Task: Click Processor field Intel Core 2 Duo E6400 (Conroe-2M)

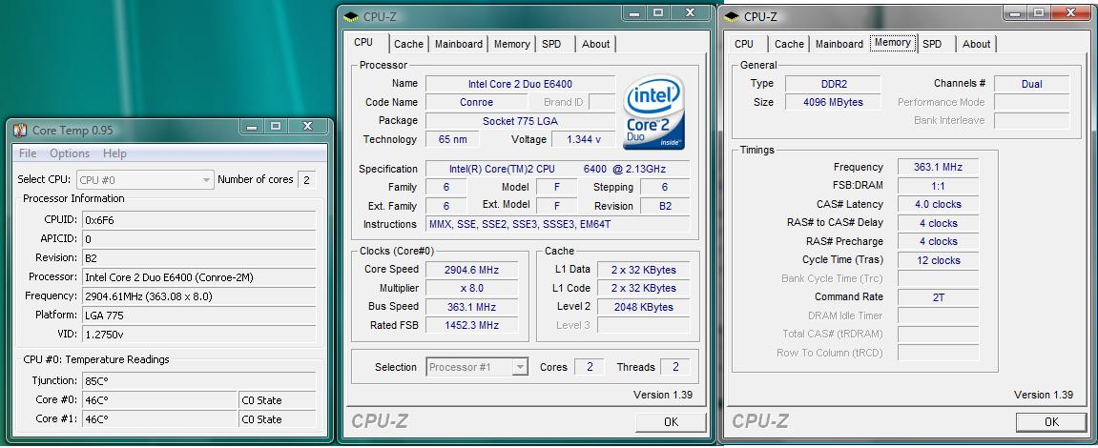Action: click(x=198, y=277)
